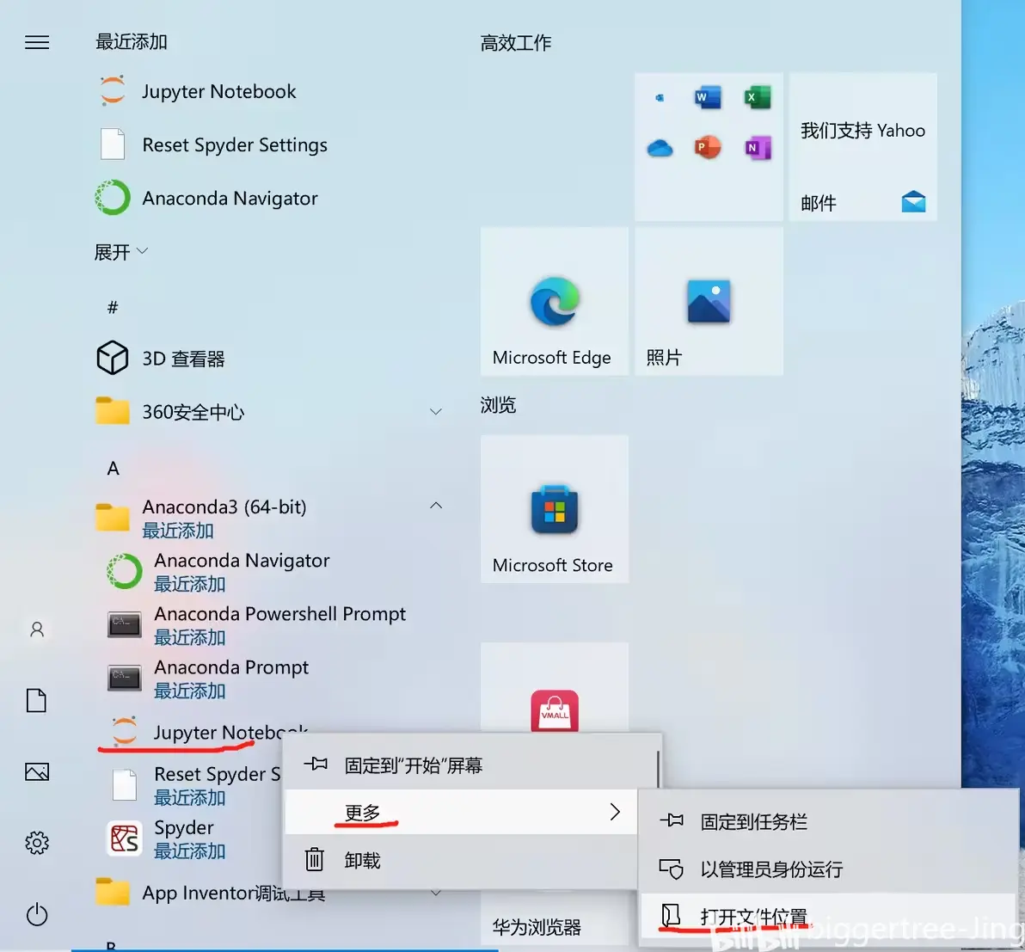Screen dimensions: 1025x952
Task: Open the App Inventor调试工具 folder
Action: point(233,893)
